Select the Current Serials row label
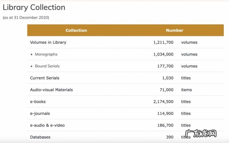 pos(45,78)
